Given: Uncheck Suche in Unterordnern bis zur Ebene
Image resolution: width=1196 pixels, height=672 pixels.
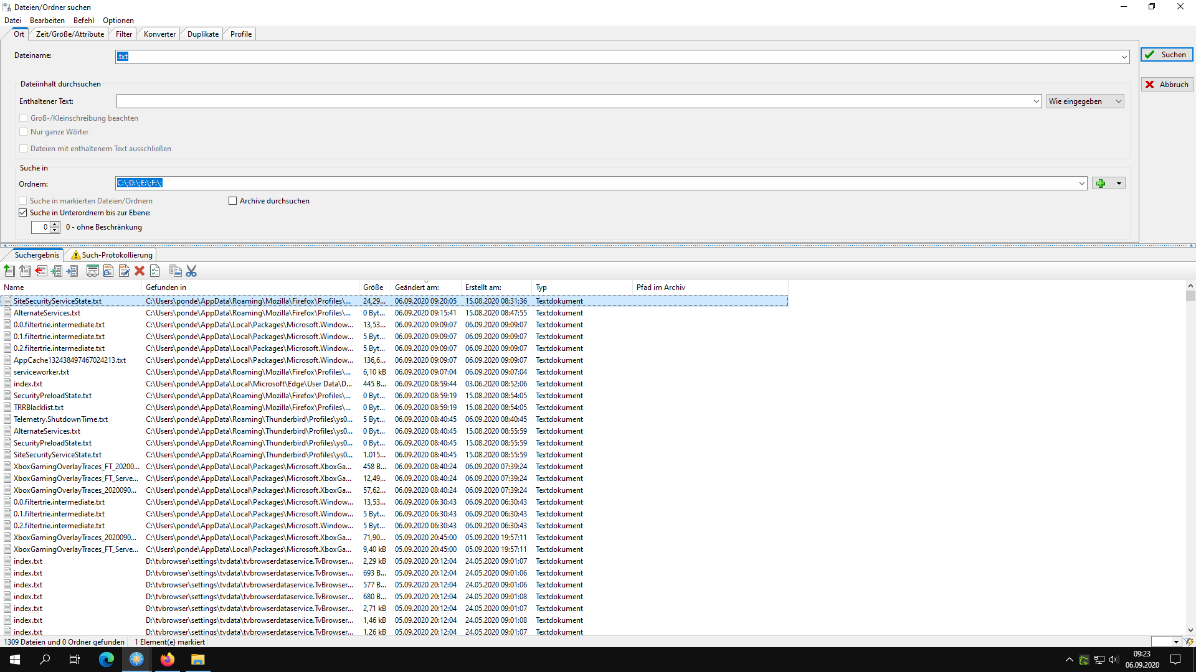Looking at the screenshot, I should [x=23, y=213].
